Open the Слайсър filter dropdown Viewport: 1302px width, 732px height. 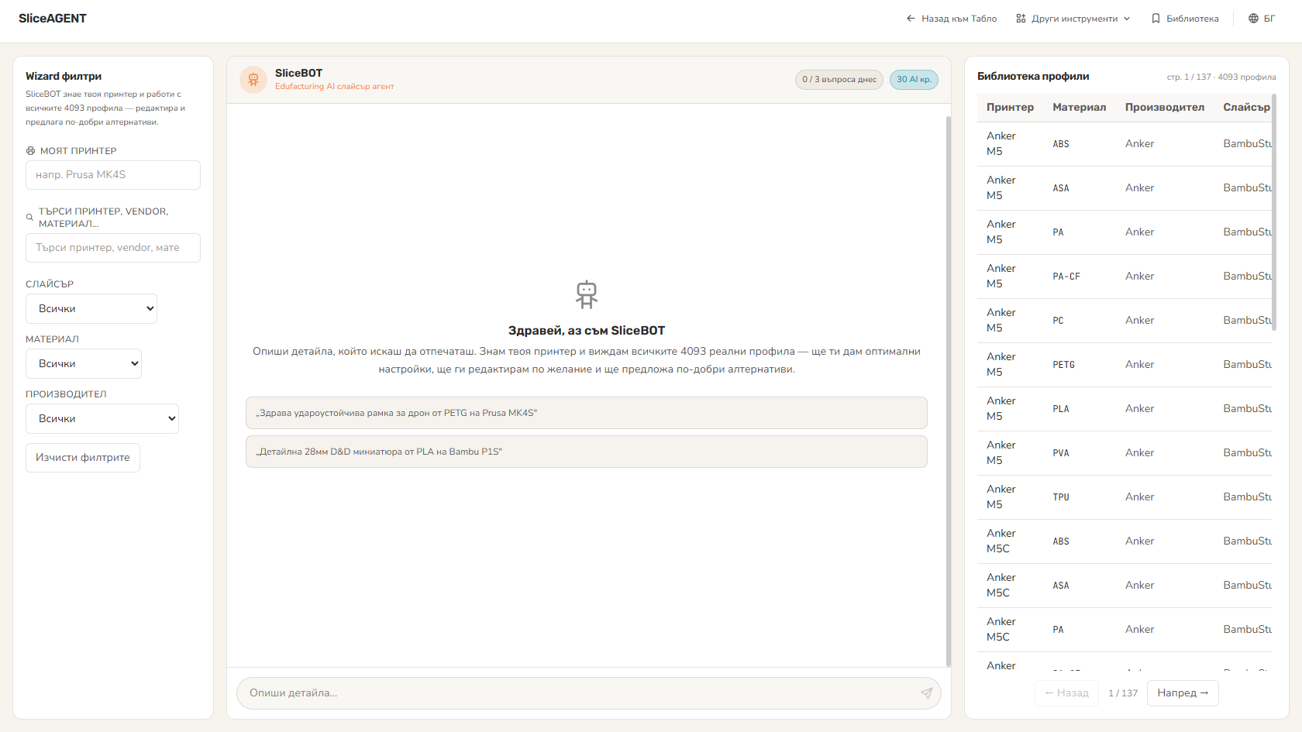tap(91, 308)
